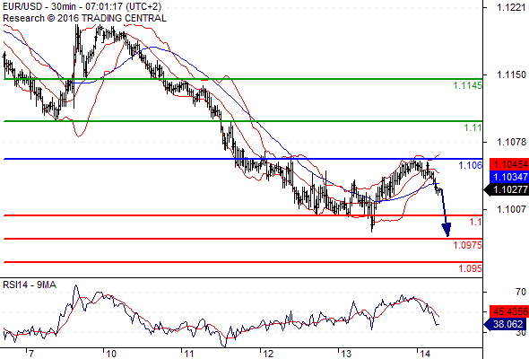
Task: Click date marker 10 on time axis
Action: tap(110, 354)
